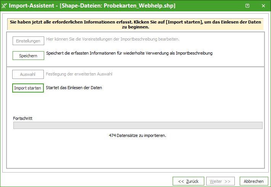Click the '474 Datensätze zu importieren' status text
The height and width of the screenshot is (187, 271).
click(x=138, y=135)
